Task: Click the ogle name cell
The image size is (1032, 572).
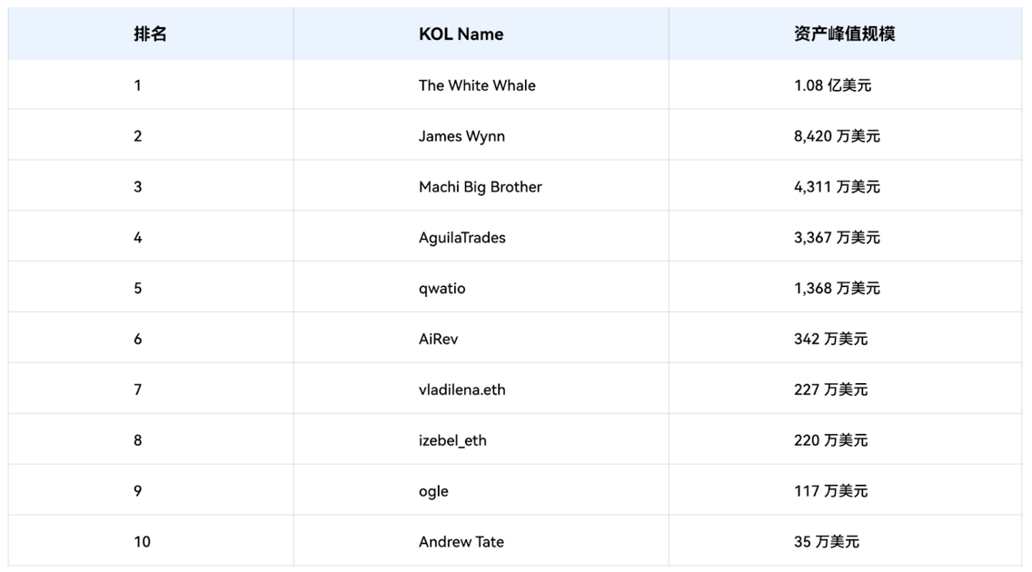Action: 433,491
